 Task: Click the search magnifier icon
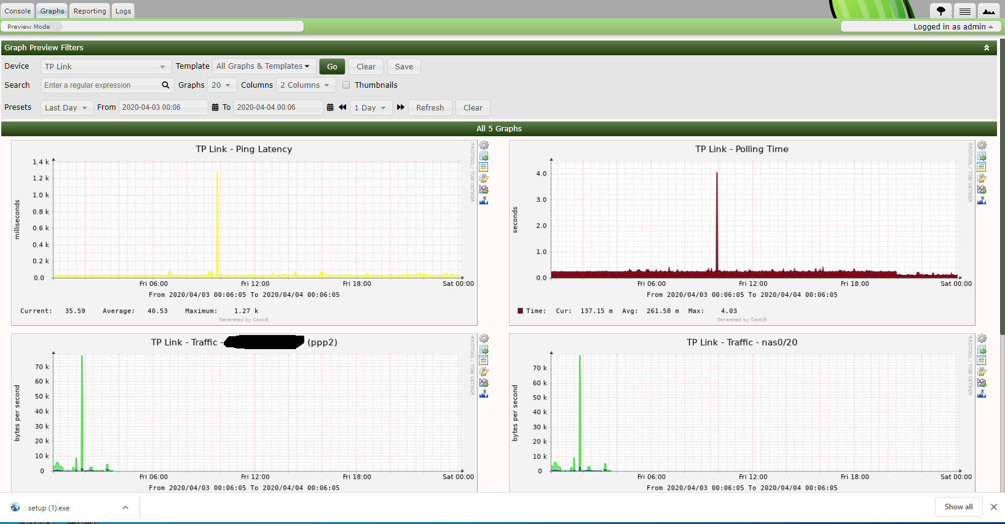coord(165,85)
